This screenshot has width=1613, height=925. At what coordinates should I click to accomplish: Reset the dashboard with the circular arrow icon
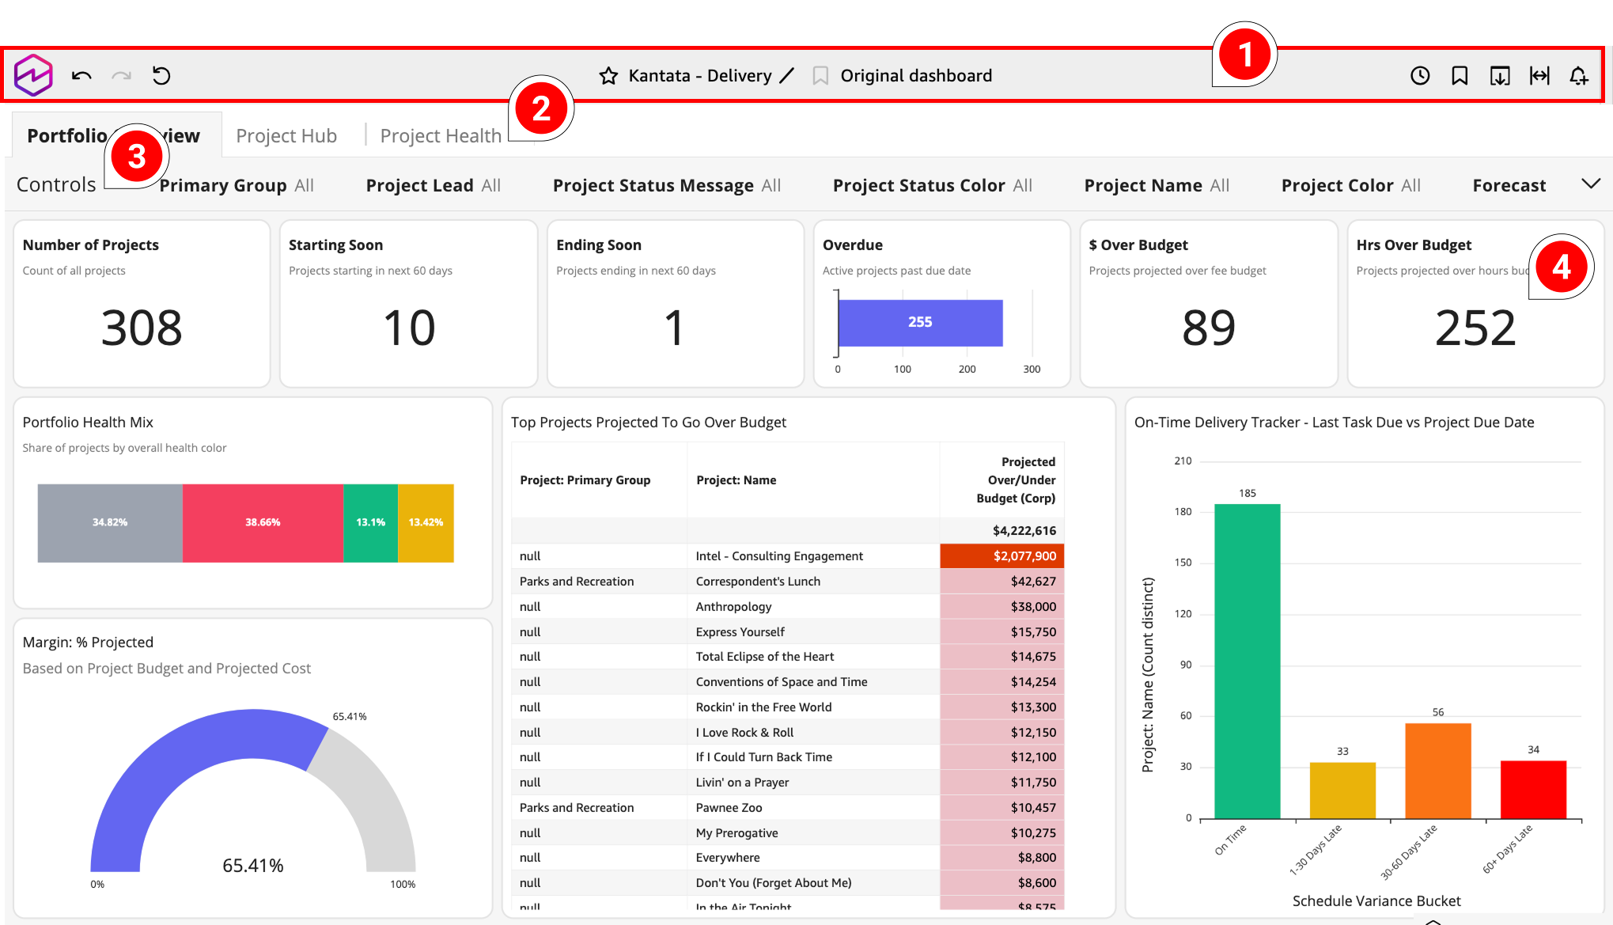[x=161, y=75]
